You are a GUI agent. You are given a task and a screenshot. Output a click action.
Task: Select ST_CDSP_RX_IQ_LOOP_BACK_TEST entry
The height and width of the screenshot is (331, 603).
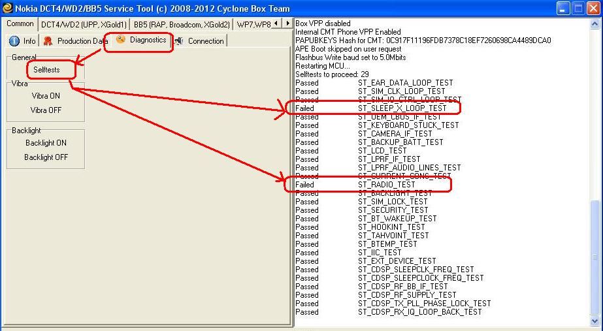tap(389, 311)
